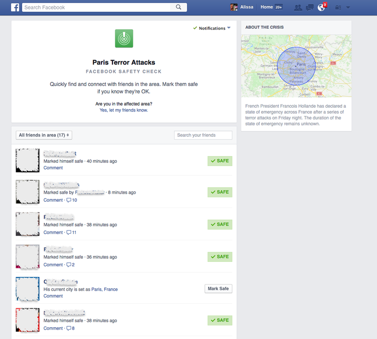Screen dimensions: 377x339
Task: Click Alissa's profile picture in top bar
Action: click(234, 7)
